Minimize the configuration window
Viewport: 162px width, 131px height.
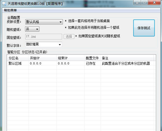click(137, 3)
